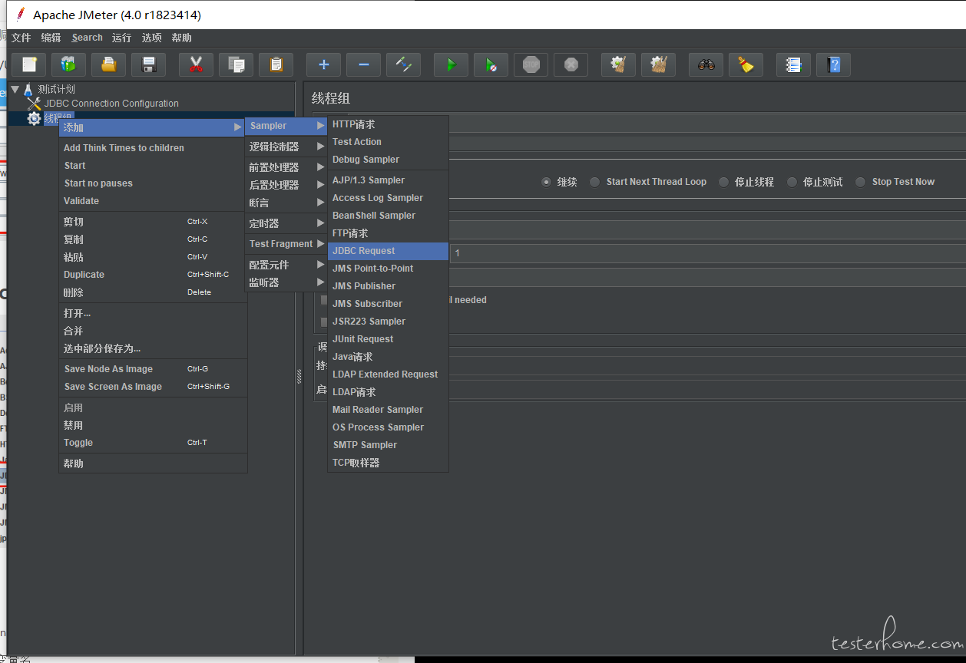
Task: Expand the Sampler submenu
Action: point(286,126)
